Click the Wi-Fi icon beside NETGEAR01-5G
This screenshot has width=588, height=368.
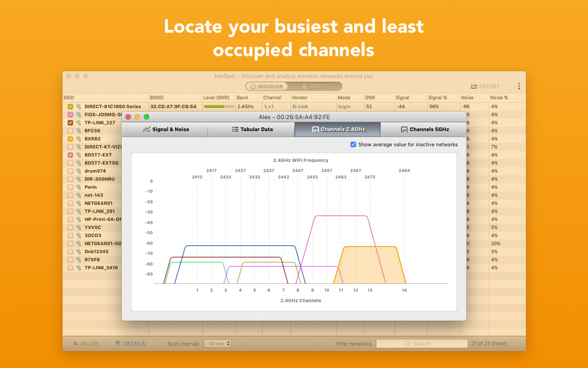79,243
